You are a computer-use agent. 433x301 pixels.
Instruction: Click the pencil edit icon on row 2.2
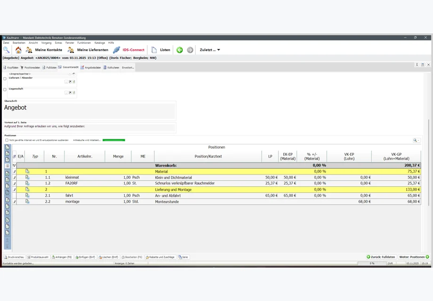tap(15, 202)
